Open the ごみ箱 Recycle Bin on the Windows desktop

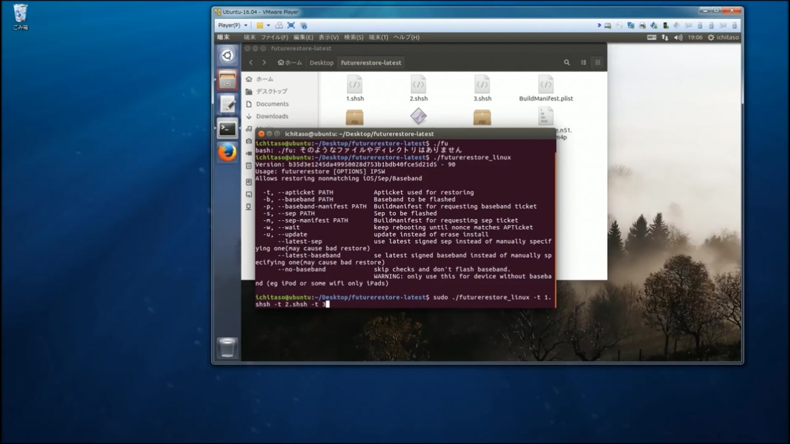pos(20,17)
